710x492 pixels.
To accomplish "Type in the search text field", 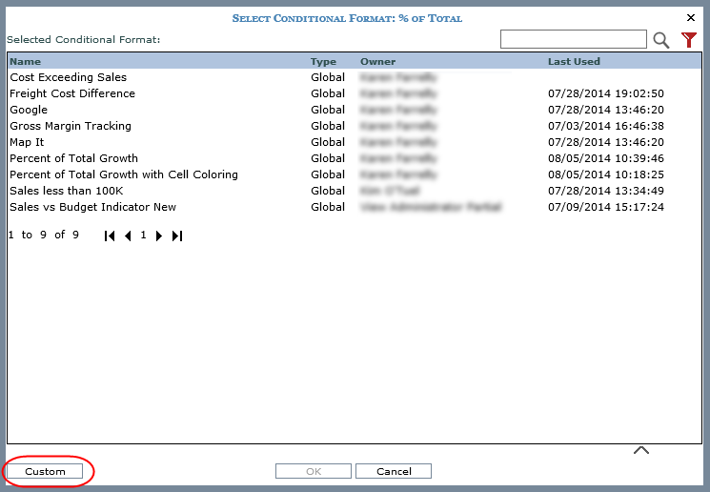I will pos(573,39).
